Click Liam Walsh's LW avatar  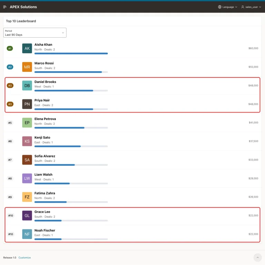point(27,178)
